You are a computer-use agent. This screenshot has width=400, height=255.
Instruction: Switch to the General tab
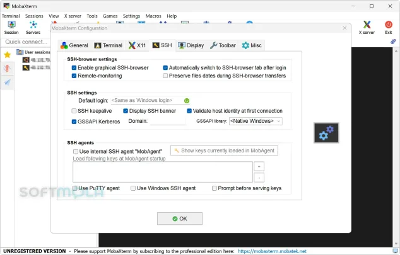tap(74, 45)
